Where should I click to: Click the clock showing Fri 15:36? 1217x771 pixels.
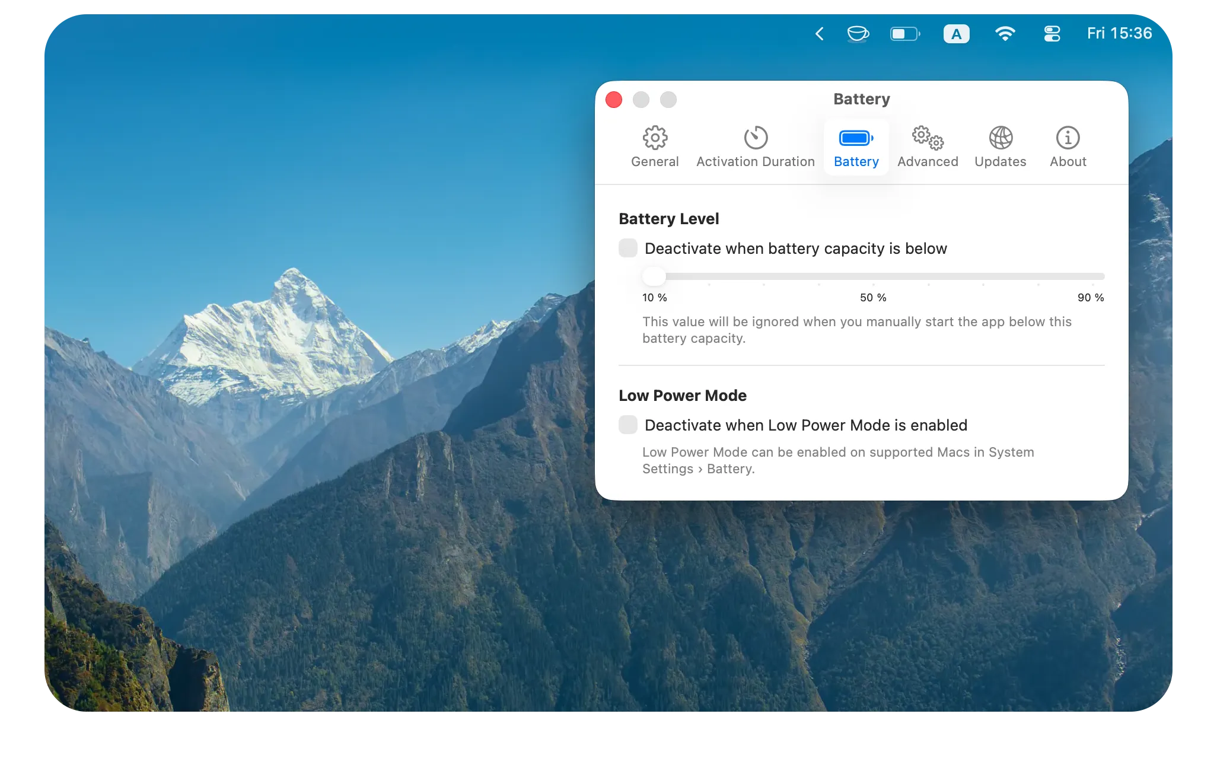(x=1119, y=33)
